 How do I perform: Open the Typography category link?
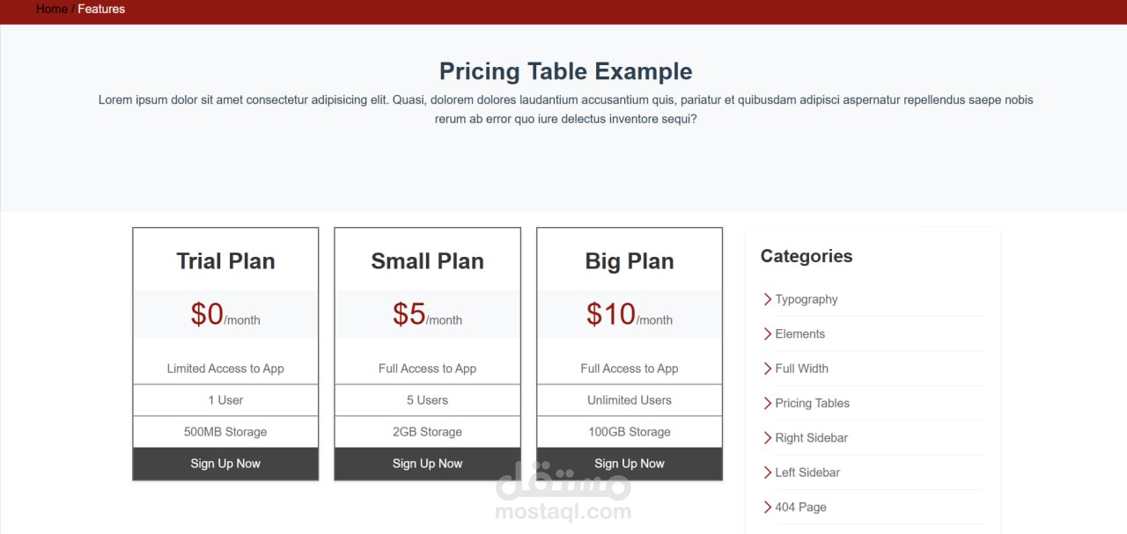click(807, 299)
